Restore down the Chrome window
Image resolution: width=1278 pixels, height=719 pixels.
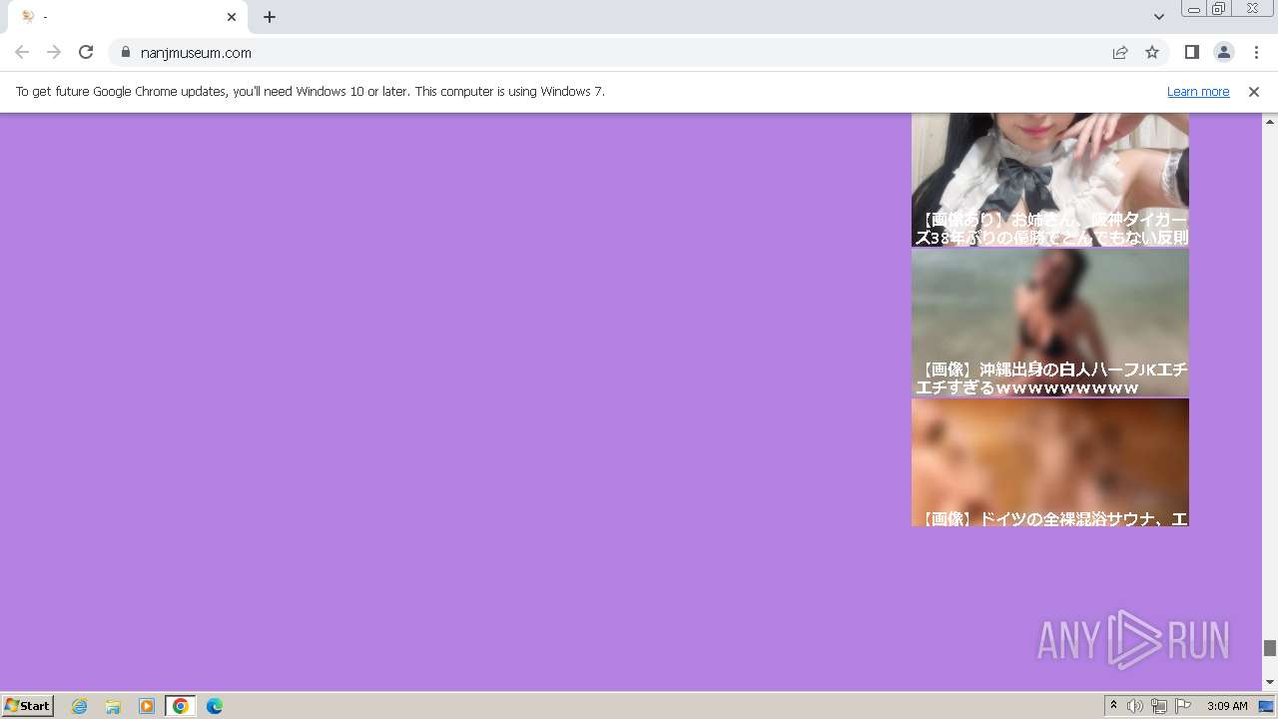click(x=1219, y=9)
